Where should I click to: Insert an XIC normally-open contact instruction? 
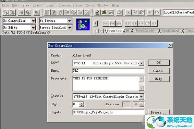(128, 23)
